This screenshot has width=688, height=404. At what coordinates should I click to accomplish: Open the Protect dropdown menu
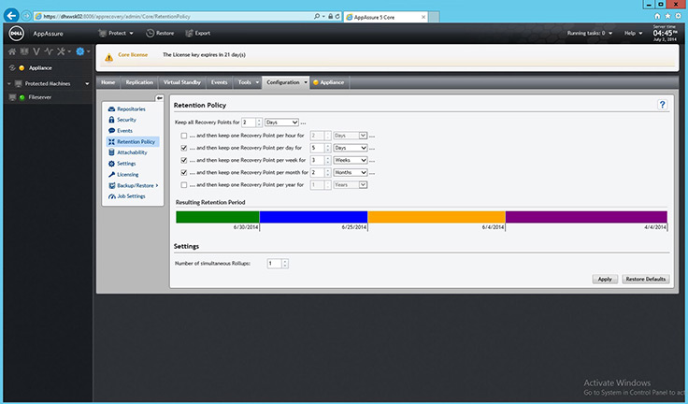tap(116, 33)
